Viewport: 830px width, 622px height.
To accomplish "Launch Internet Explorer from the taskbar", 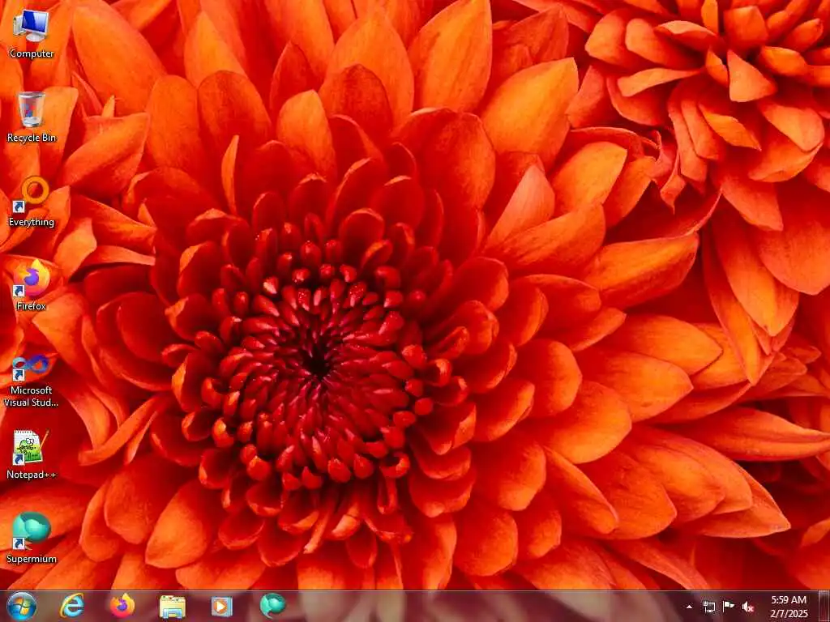I will [x=71, y=606].
